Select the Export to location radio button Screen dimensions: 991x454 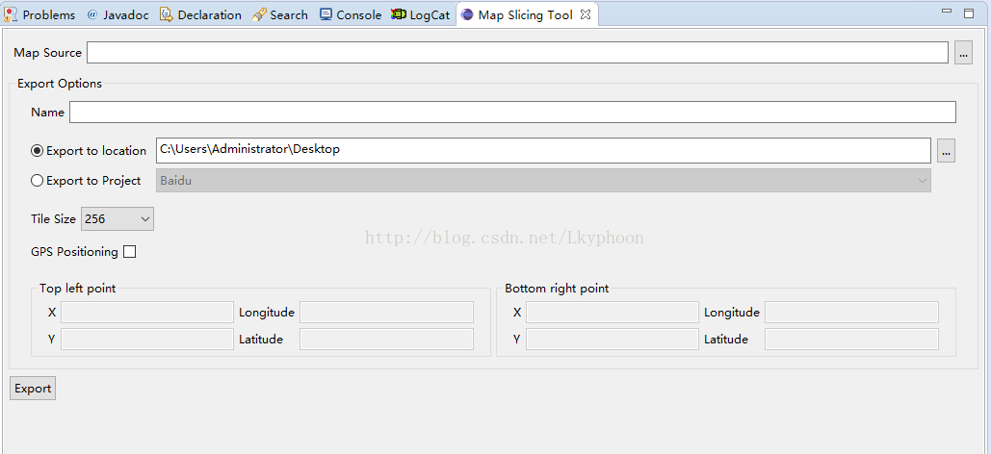coord(38,151)
